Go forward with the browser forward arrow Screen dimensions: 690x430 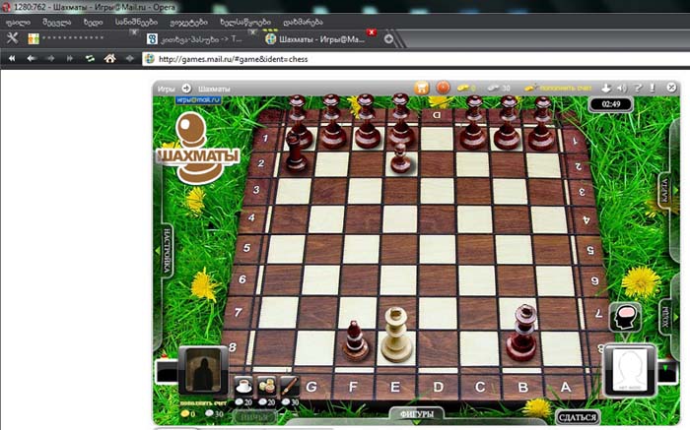click(50, 58)
